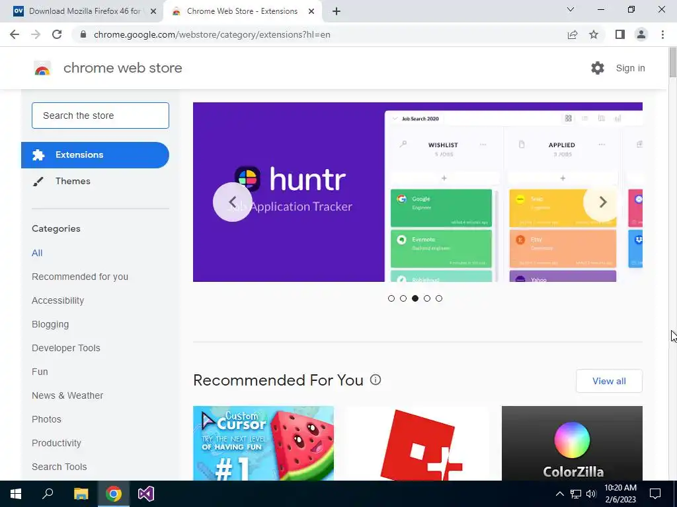This screenshot has width=677, height=507.
Task: Open the Blogging category
Action: point(50,324)
